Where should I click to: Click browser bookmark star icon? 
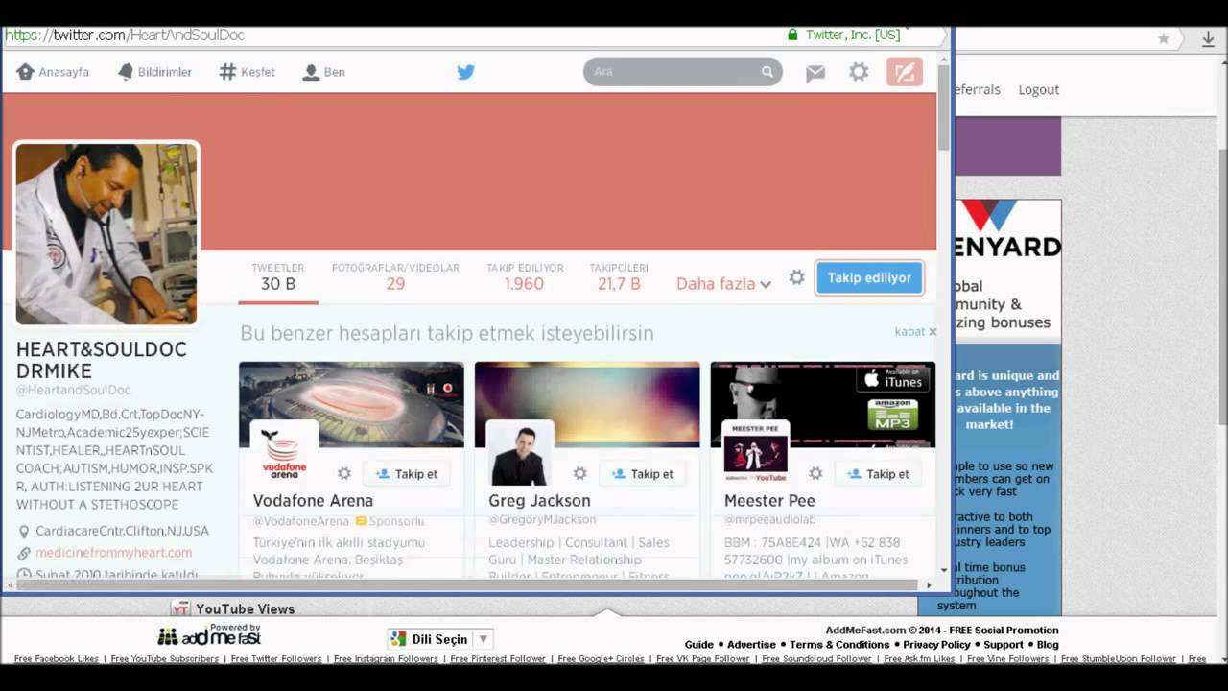[x=1164, y=38]
